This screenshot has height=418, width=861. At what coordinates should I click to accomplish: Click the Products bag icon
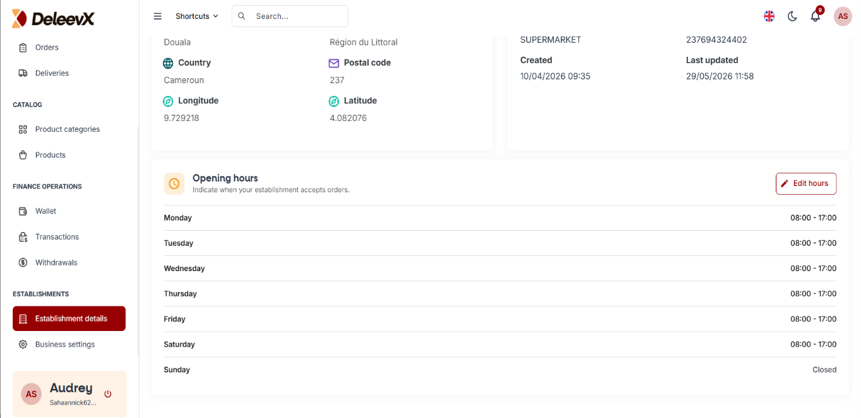pyautogui.click(x=23, y=155)
